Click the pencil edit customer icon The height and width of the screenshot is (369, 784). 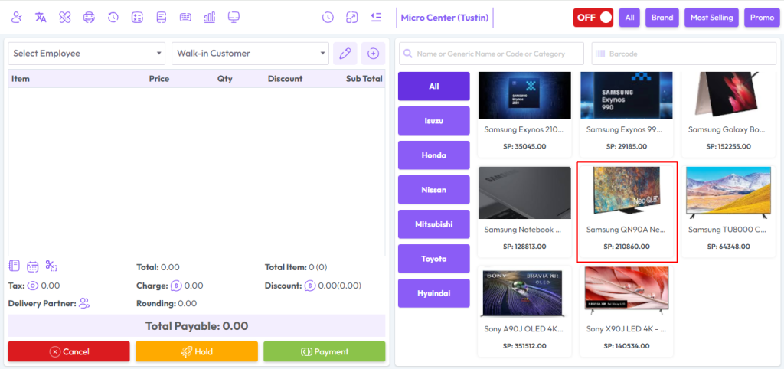coord(345,54)
